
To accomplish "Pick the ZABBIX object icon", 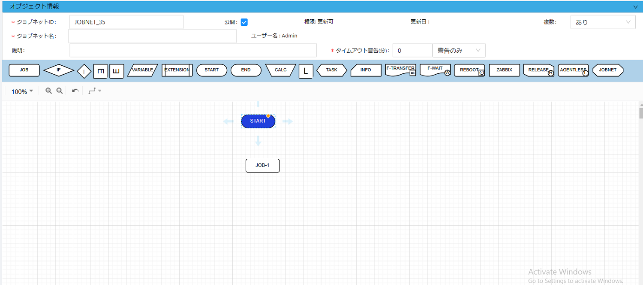I will pyautogui.click(x=504, y=70).
